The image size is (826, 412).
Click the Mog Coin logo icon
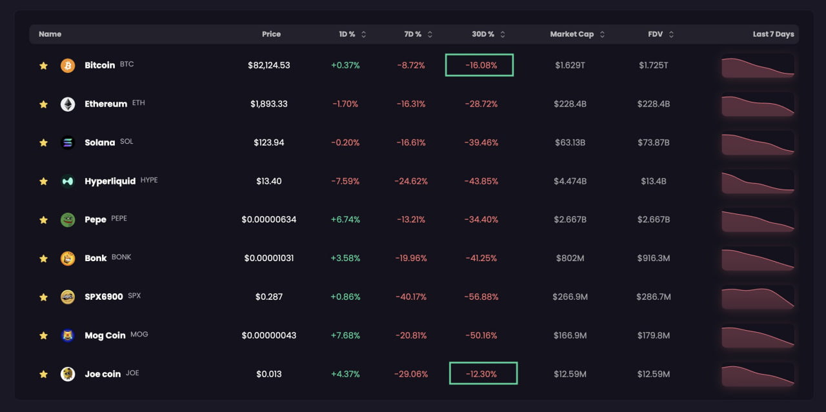click(x=68, y=335)
